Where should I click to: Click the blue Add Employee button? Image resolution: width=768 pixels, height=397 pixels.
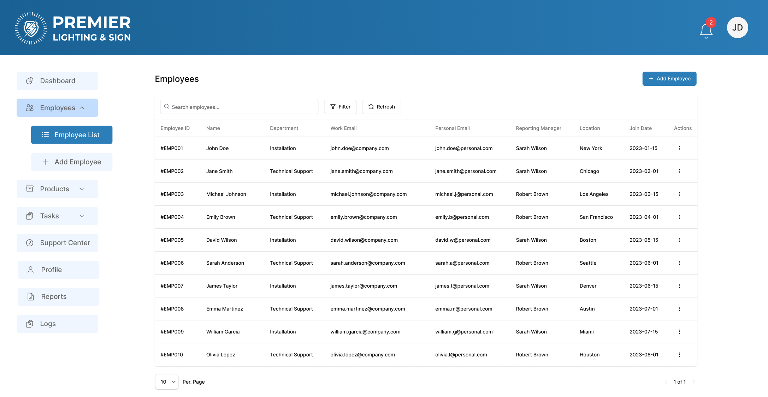669,79
